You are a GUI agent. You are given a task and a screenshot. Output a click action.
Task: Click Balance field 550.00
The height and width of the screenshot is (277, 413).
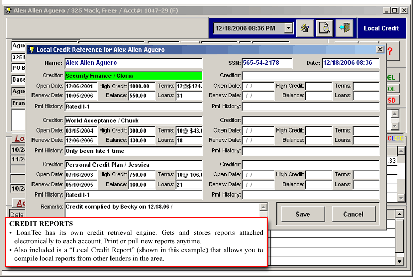pyautogui.click(x=141, y=96)
